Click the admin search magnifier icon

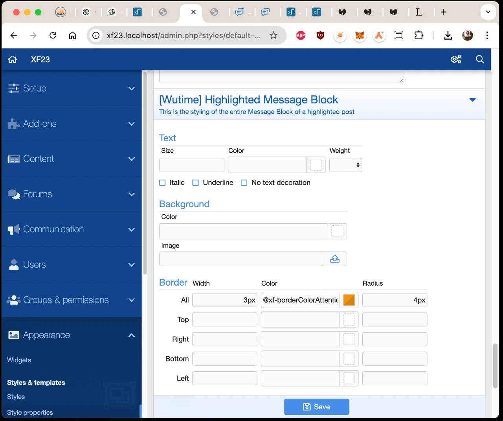point(480,59)
